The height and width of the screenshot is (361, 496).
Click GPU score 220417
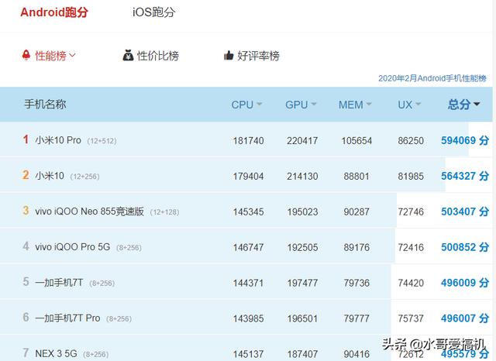[302, 141]
